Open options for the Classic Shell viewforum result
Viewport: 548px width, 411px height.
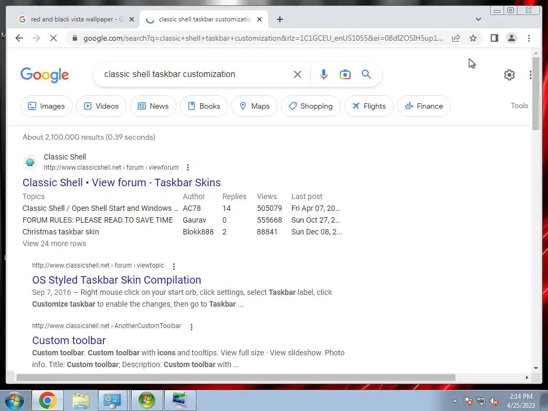point(188,168)
